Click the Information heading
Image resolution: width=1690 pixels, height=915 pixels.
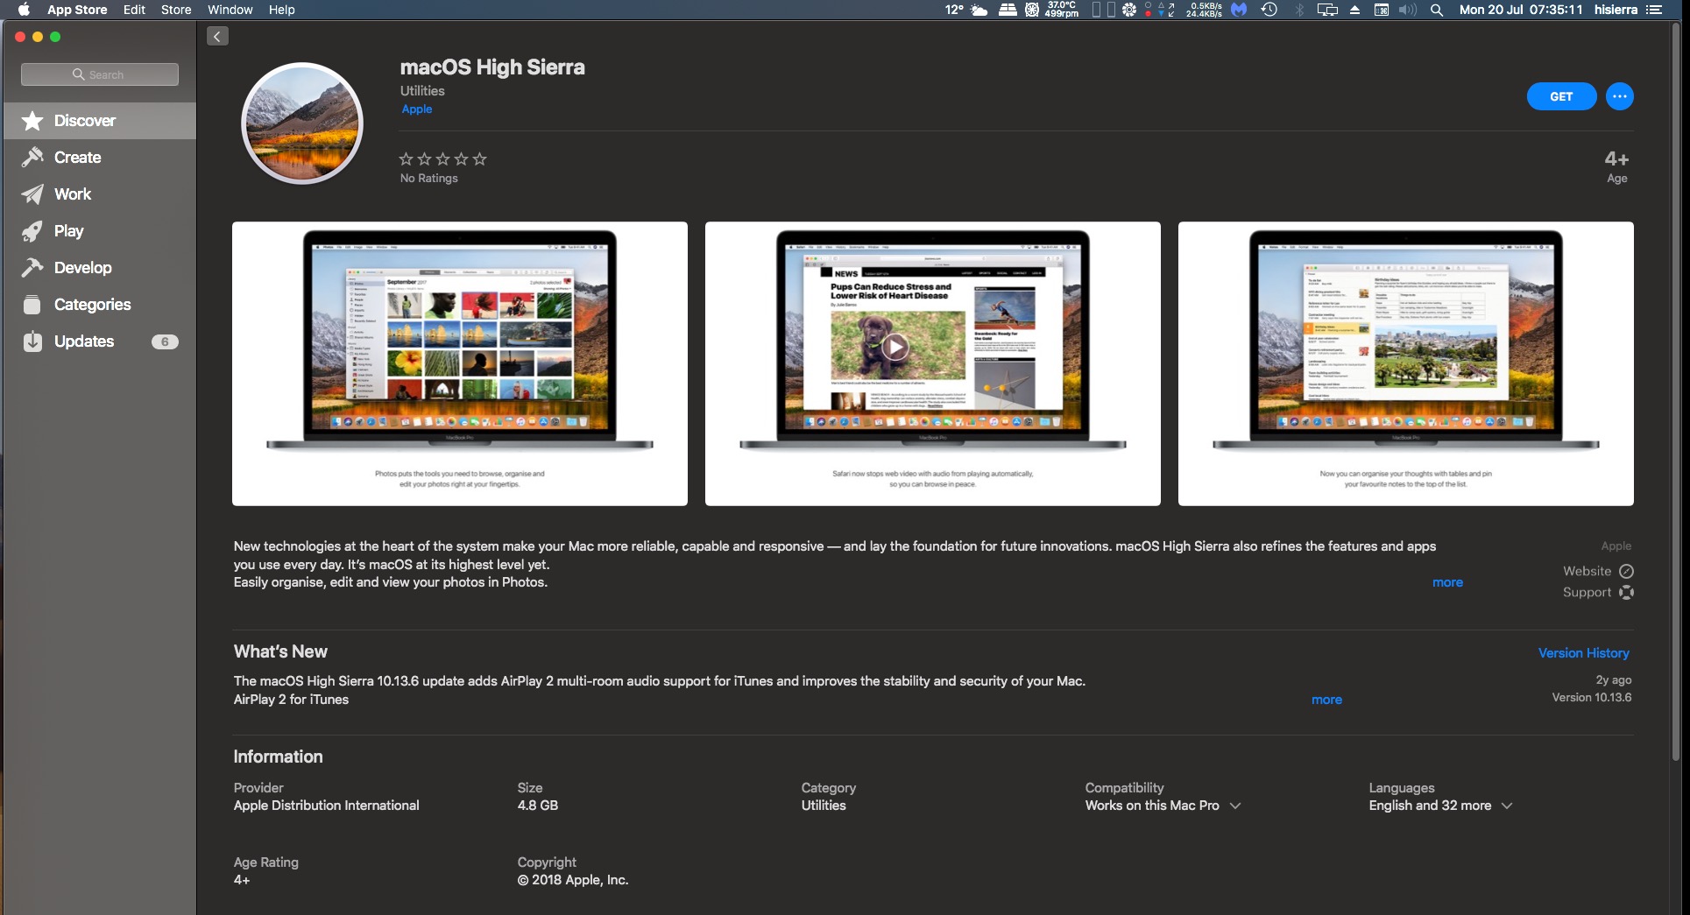coord(278,757)
